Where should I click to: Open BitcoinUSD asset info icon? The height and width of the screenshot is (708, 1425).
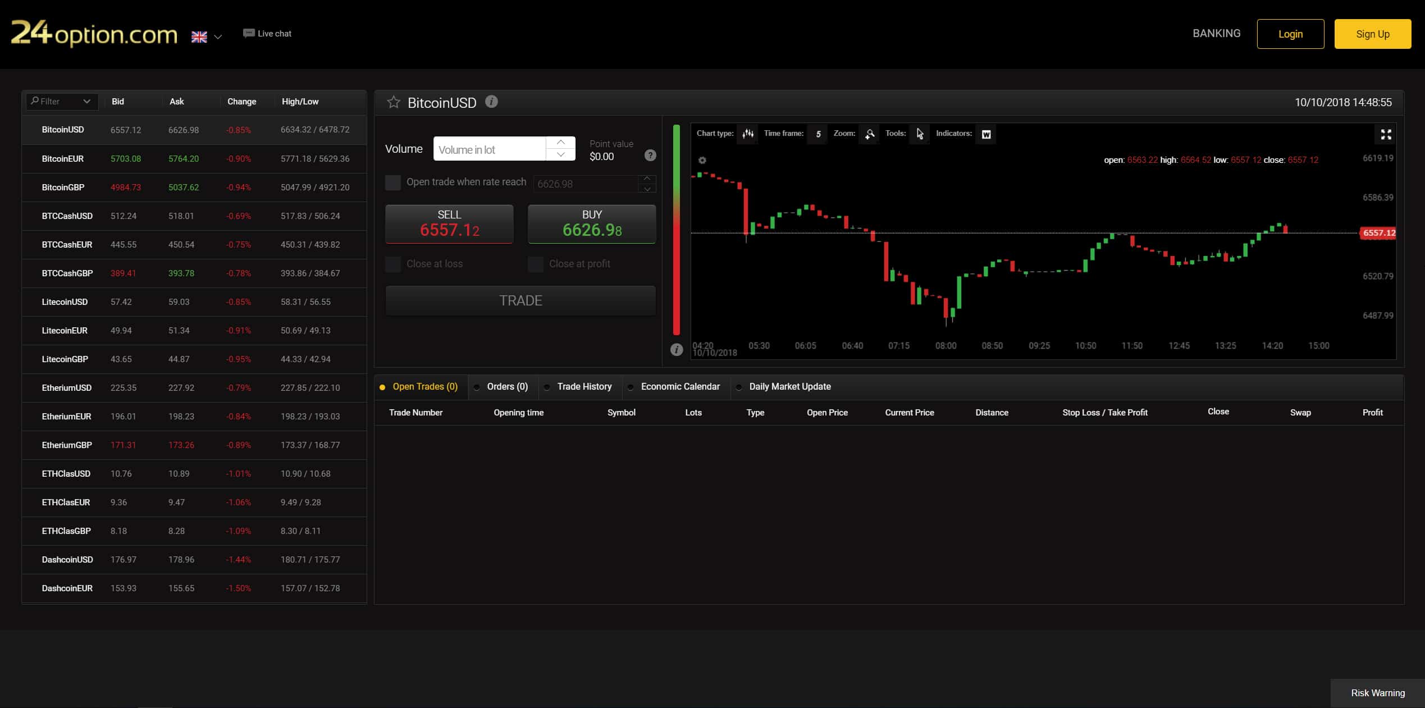491,102
